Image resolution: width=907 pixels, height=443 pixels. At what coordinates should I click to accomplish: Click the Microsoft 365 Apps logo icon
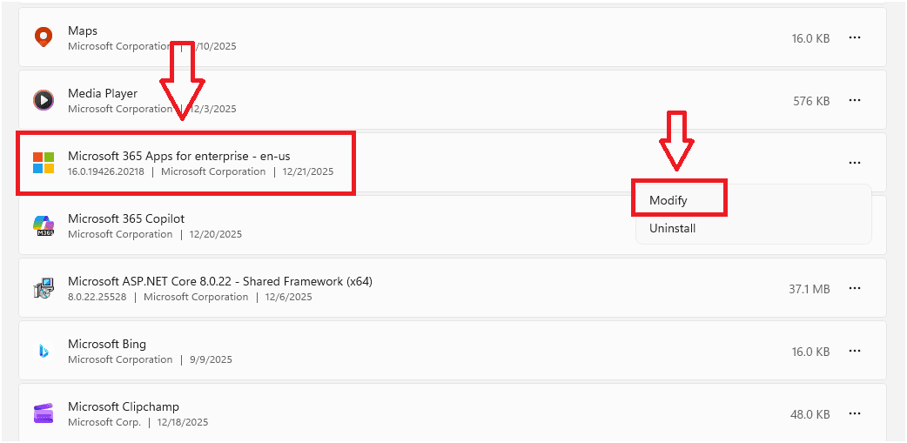pos(44,163)
